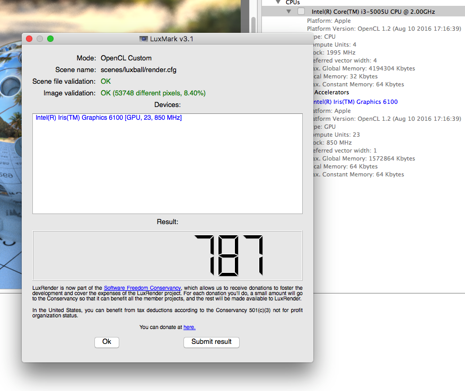
Task: Toggle the Intel Core i3-5005U CPU checkbox
Action: coord(301,11)
